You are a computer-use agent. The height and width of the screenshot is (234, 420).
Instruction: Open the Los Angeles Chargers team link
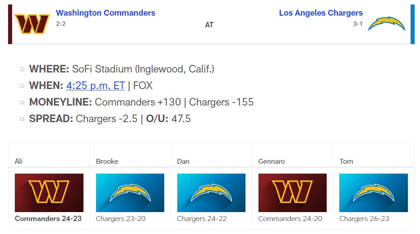(320, 13)
